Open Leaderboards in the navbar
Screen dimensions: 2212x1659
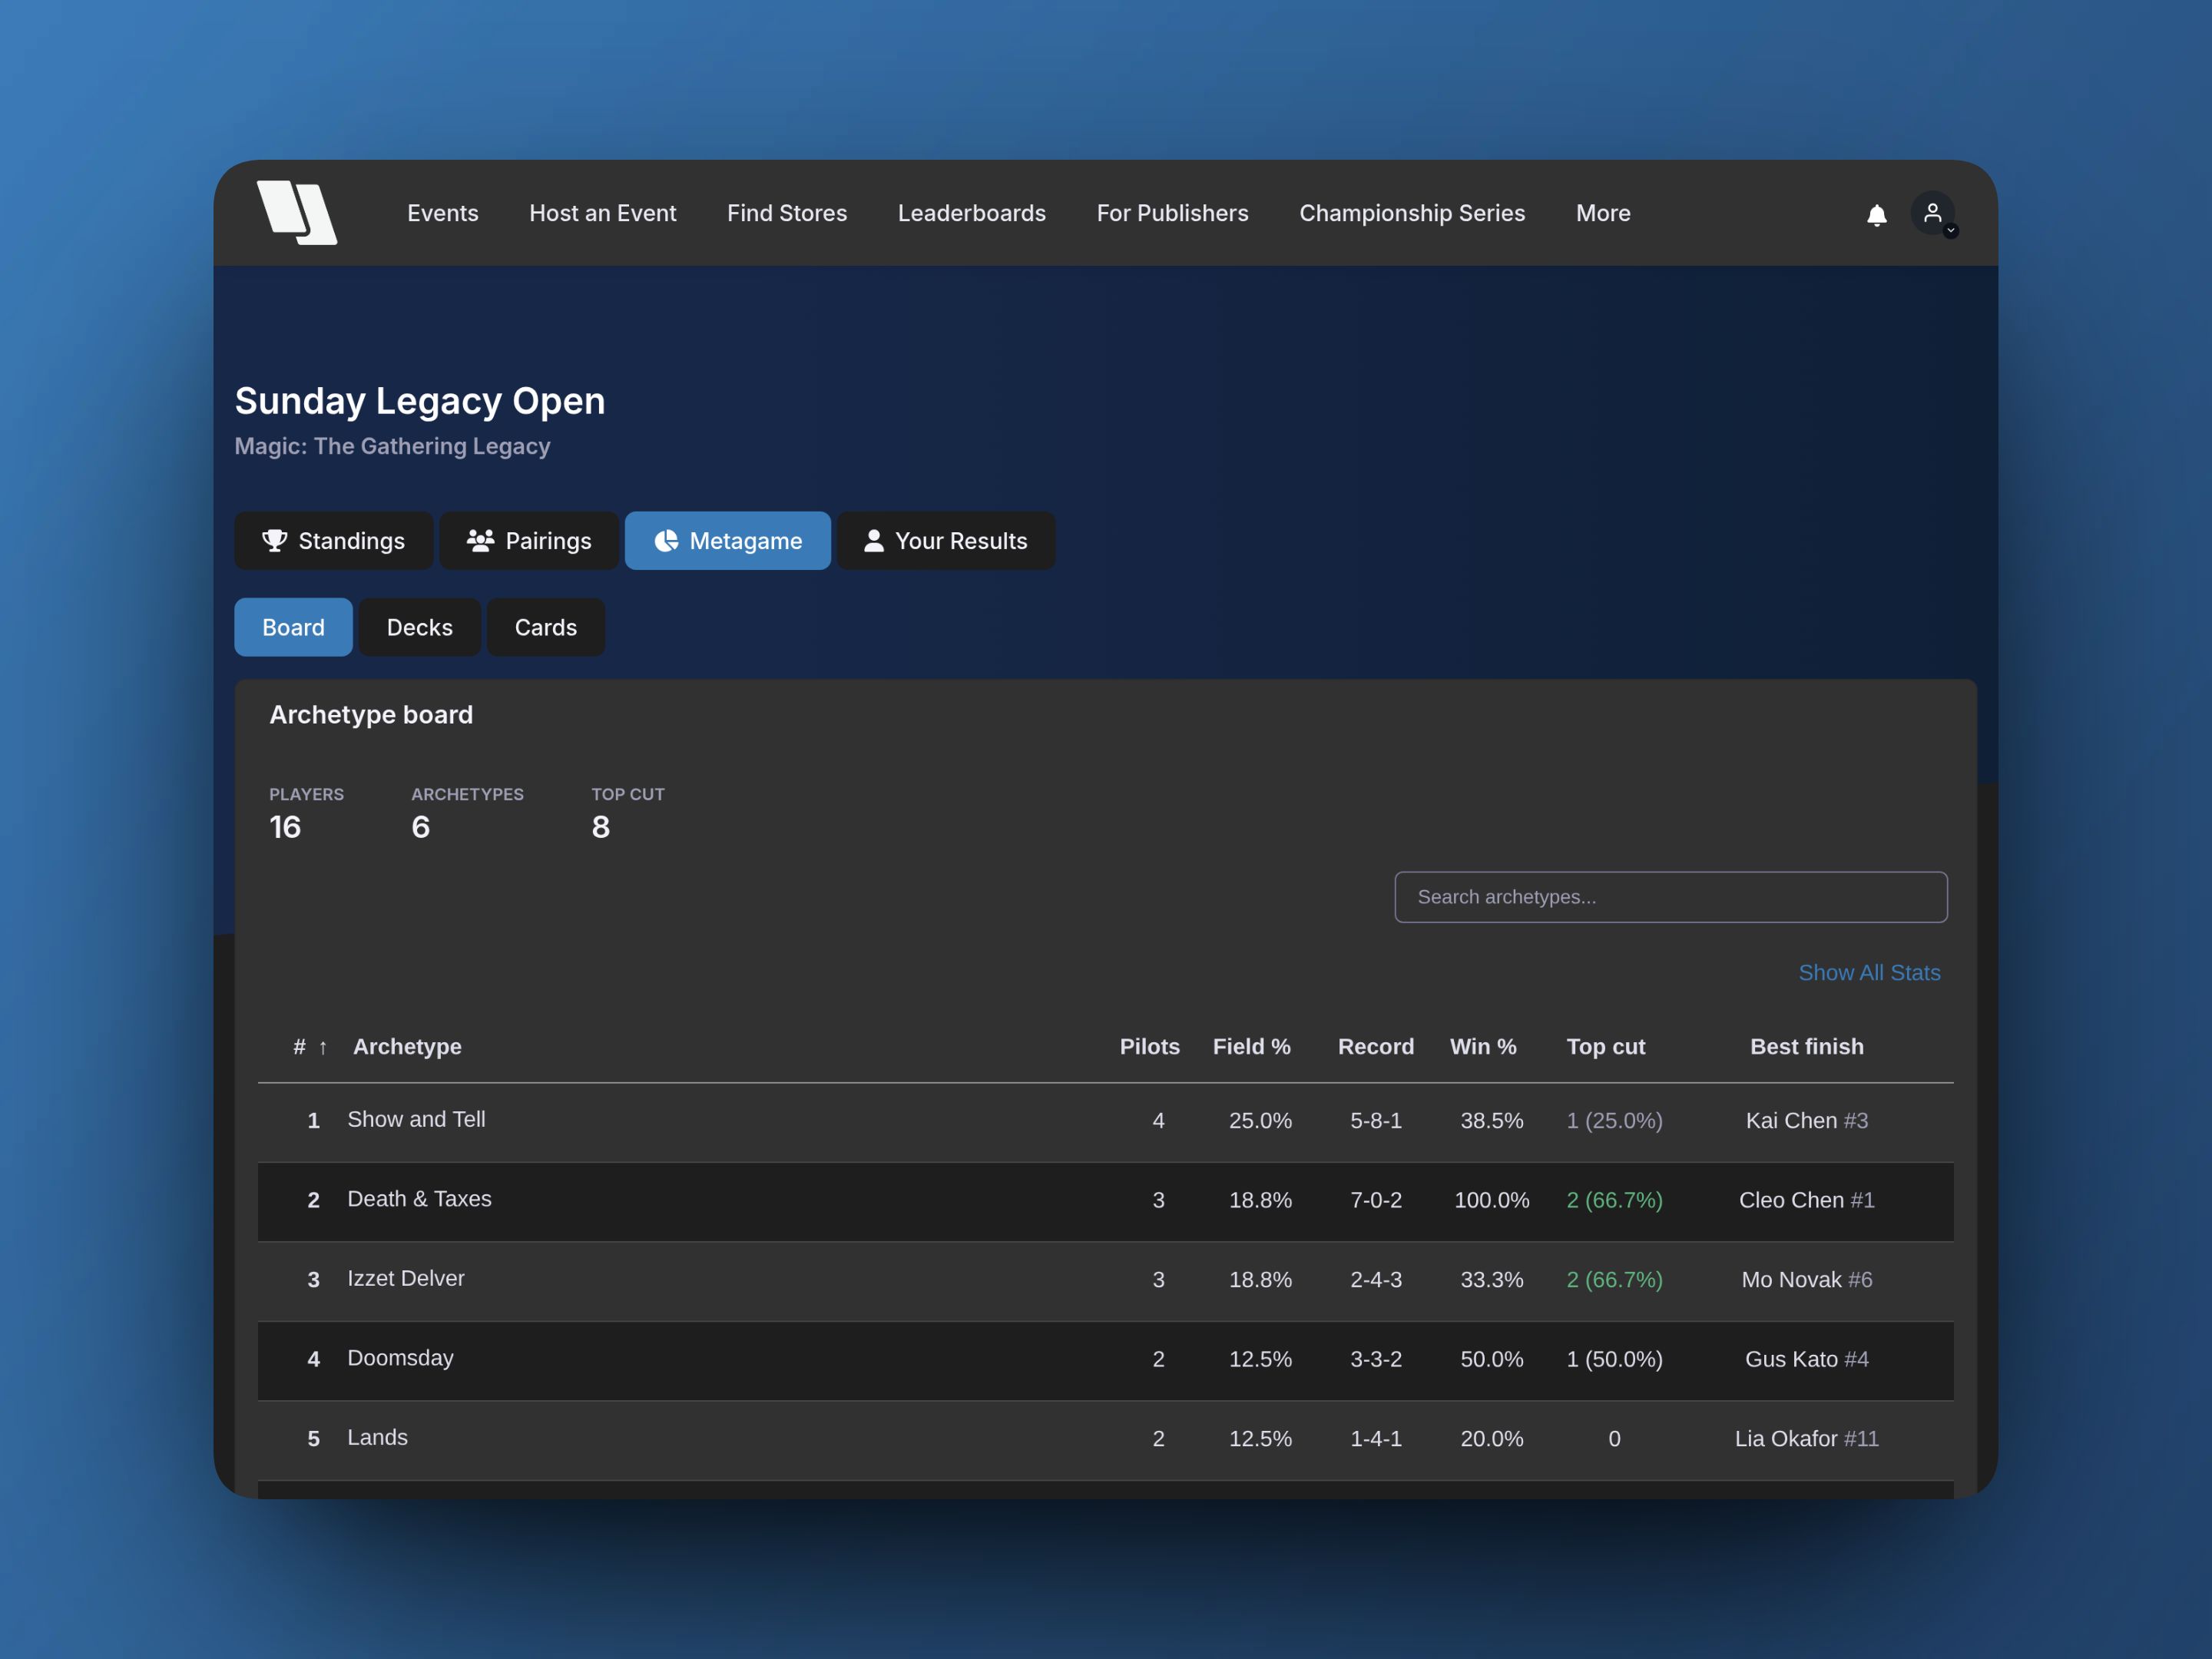972,213
